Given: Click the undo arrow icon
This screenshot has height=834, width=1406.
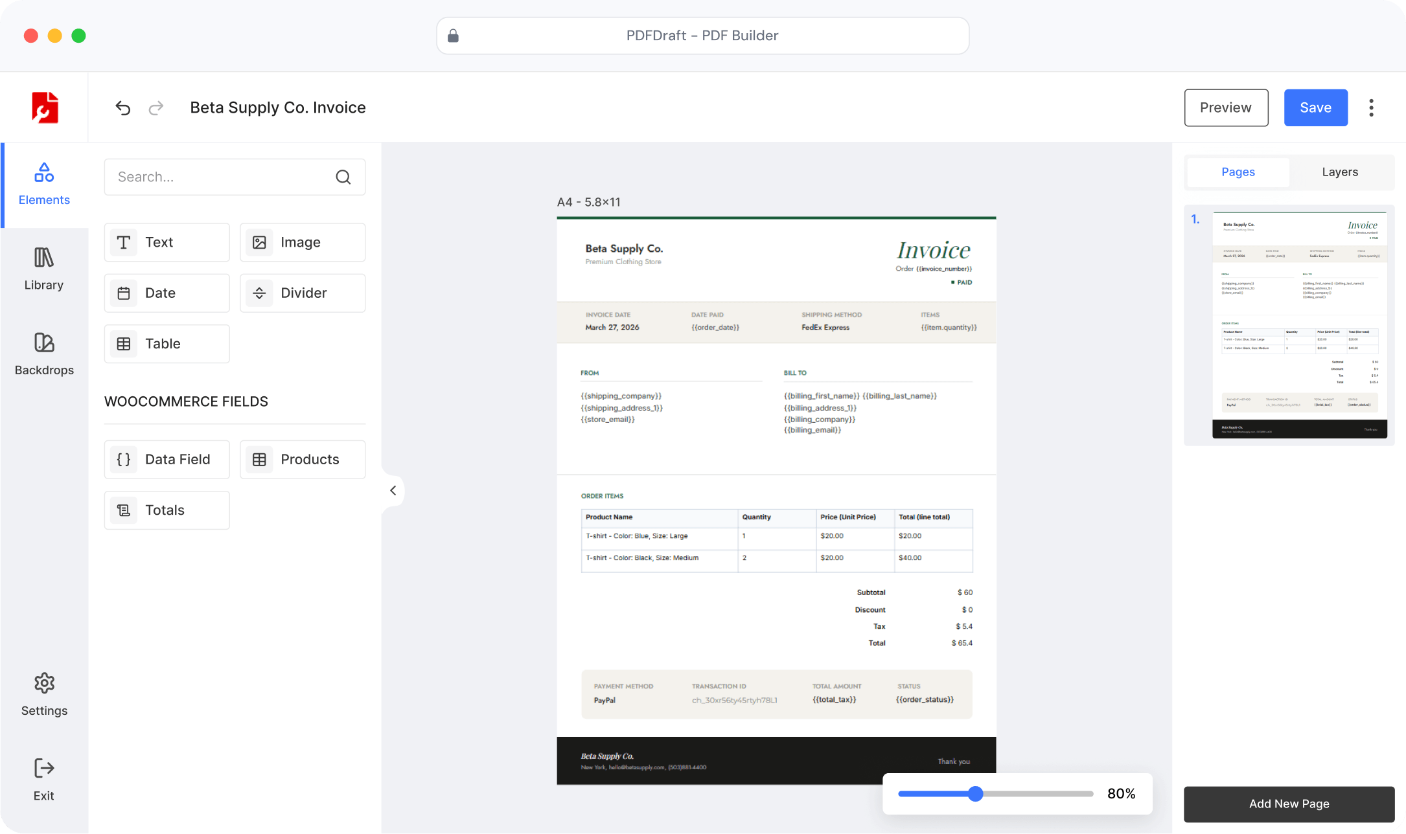Looking at the screenshot, I should click(x=123, y=107).
